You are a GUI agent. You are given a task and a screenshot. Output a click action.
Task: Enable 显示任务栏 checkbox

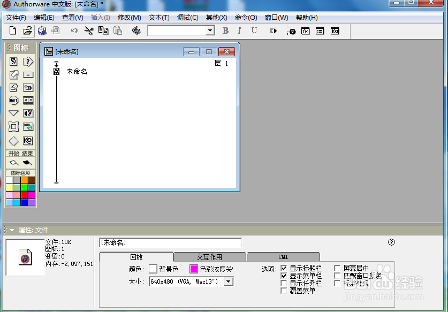(284, 283)
